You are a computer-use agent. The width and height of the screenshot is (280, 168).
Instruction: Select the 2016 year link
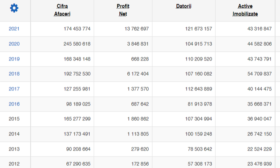click(14, 104)
